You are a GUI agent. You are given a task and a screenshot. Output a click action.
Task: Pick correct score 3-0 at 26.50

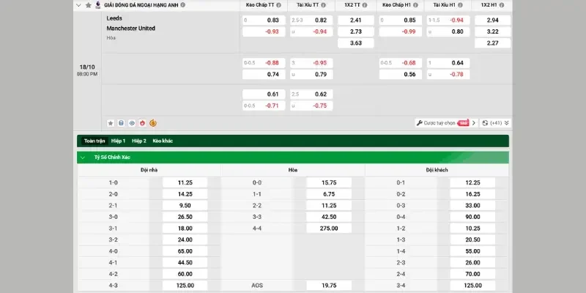coord(185,217)
